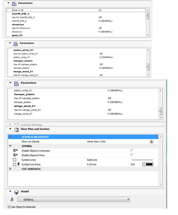This screenshot has height=215, width=178.
Task: Click the icon beside Enable Object's Pens
Action: 15,155
